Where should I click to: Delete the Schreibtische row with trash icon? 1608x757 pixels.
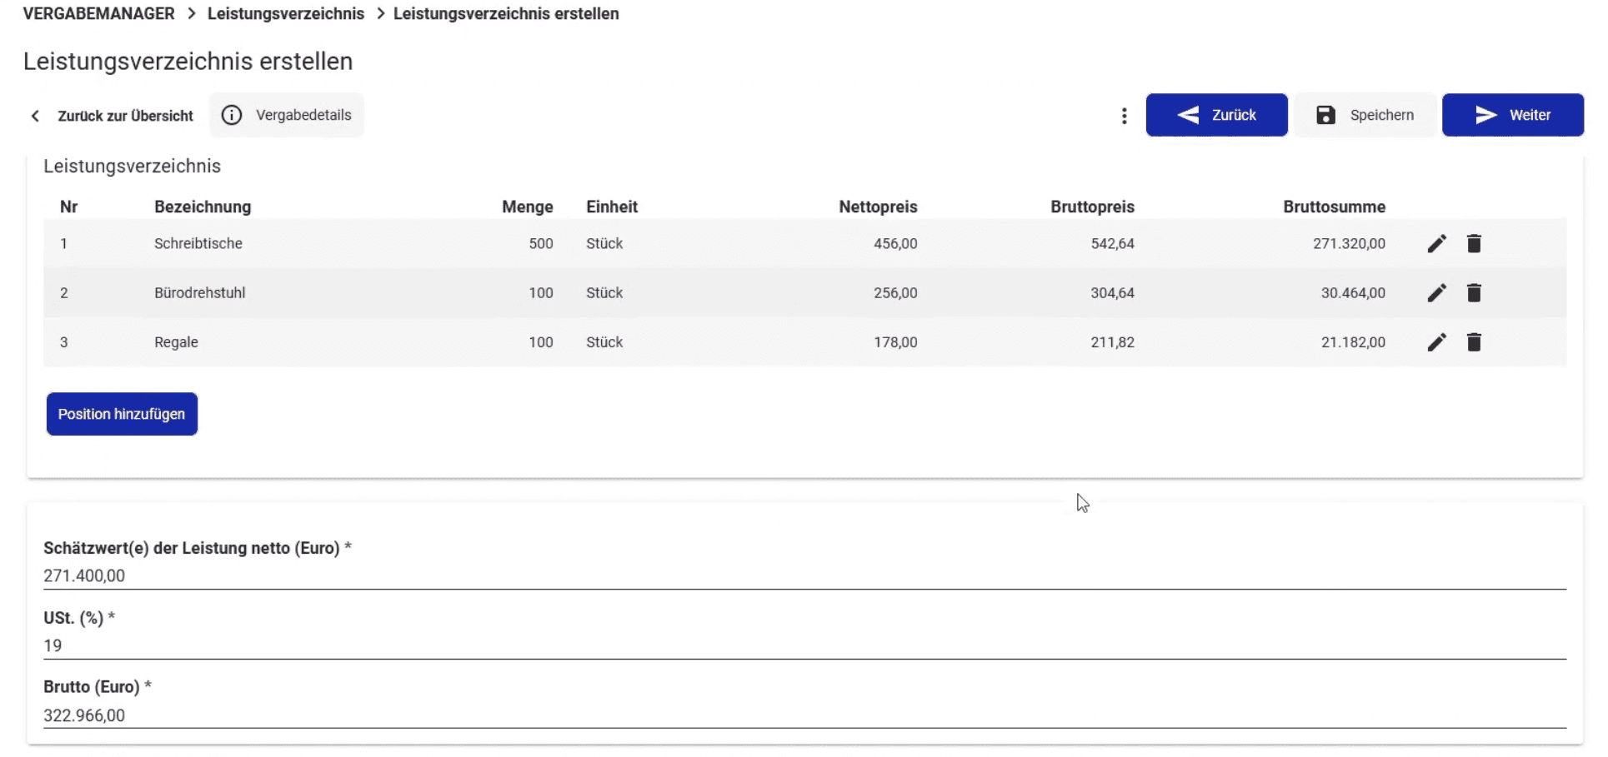point(1474,243)
